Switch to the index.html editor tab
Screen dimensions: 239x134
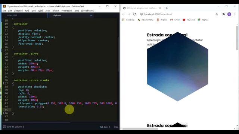pos(12,15)
